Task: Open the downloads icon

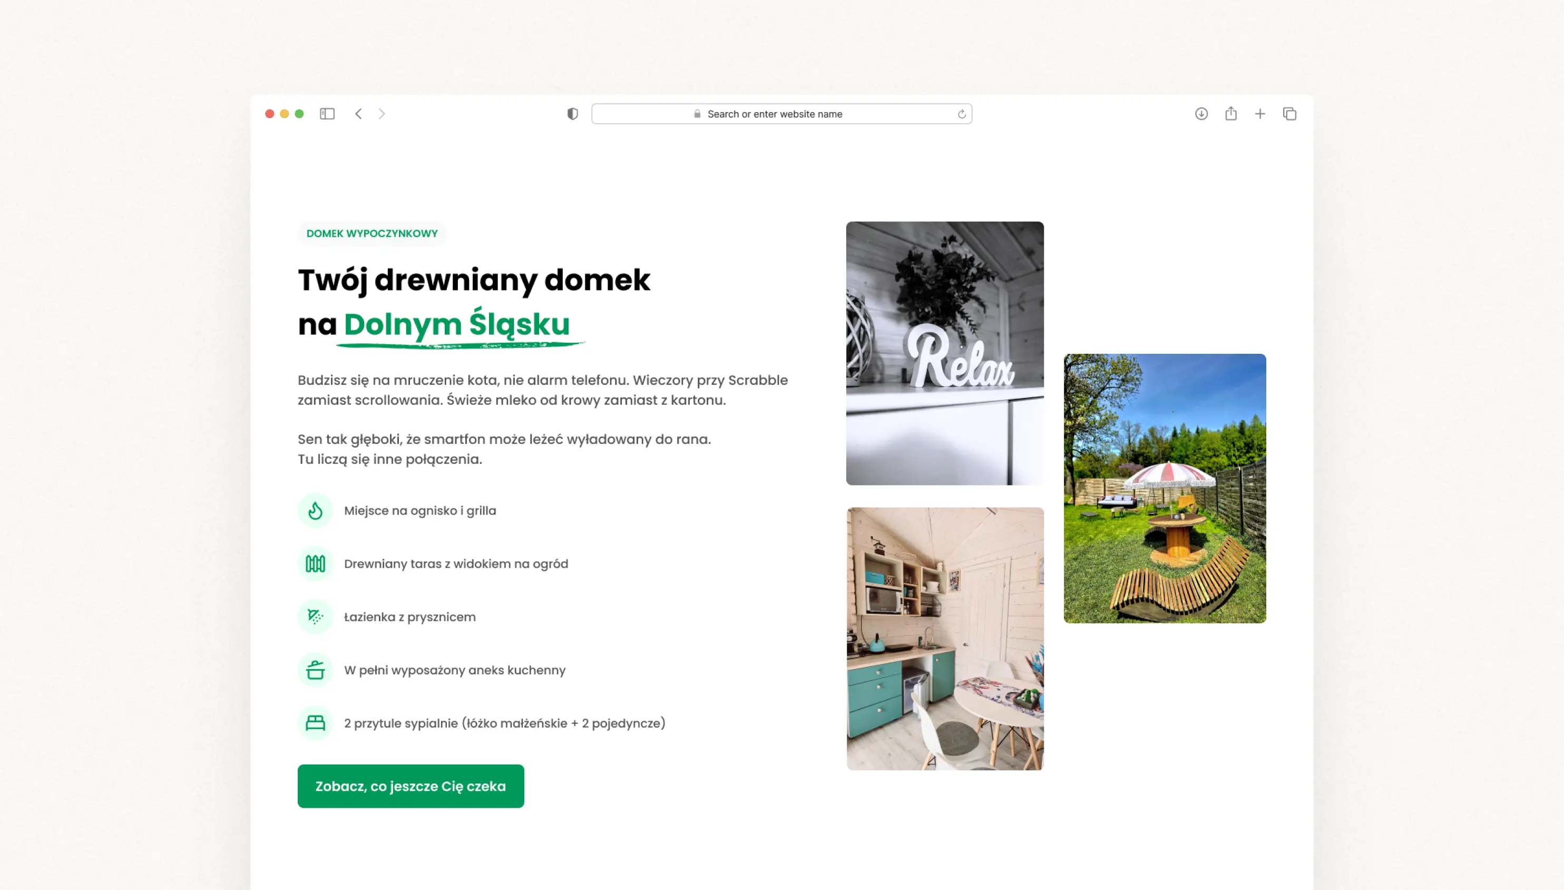Action: 1201,114
